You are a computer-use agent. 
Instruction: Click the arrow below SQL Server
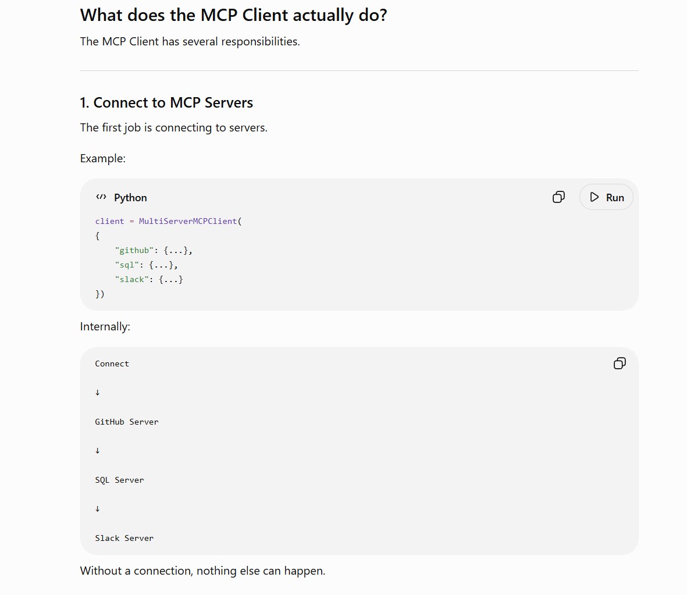[97, 509]
